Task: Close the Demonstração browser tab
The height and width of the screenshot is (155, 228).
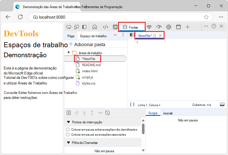Action: coord(76,7)
